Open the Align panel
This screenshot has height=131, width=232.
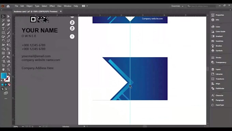[216, 84]
